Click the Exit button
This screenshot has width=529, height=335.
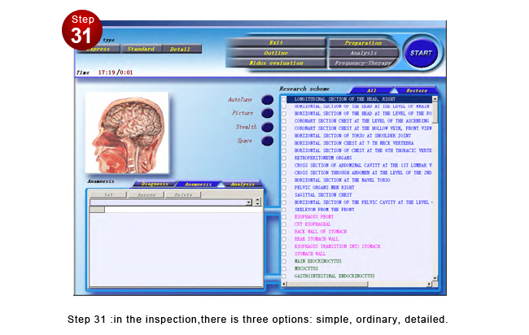tap(275, 42)
